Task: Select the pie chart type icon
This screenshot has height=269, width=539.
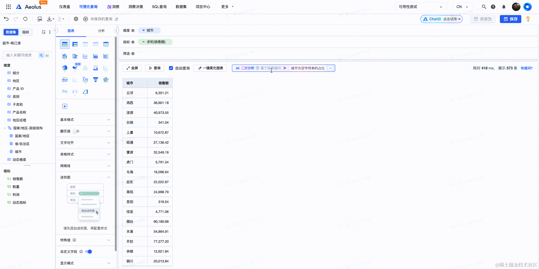Action: click(x=65, y=68)
